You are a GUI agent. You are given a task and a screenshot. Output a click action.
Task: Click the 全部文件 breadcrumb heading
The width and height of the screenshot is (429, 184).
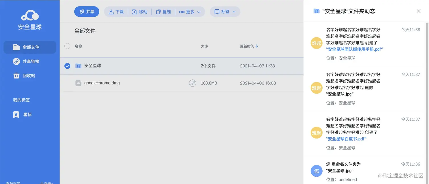click(85, 31)
